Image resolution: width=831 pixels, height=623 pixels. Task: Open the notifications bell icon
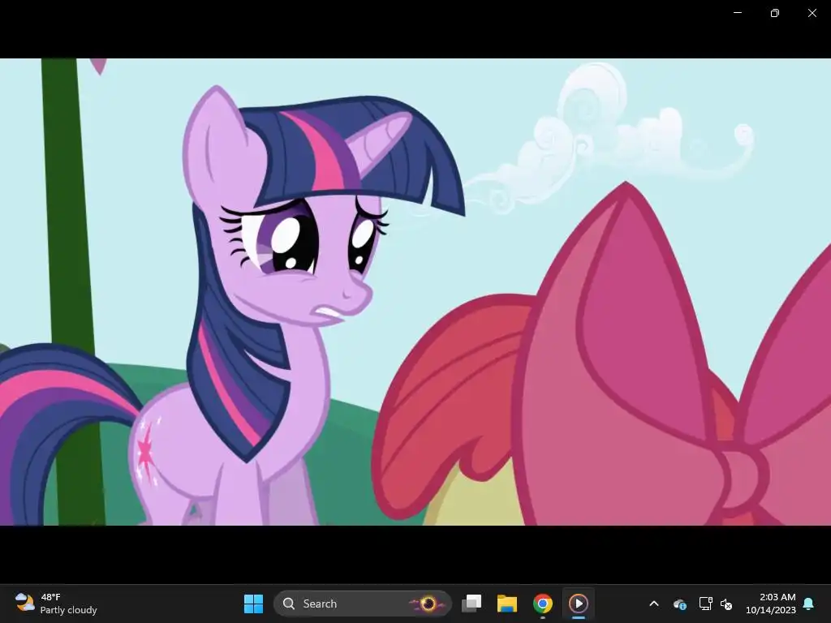[x=809, y=604]
